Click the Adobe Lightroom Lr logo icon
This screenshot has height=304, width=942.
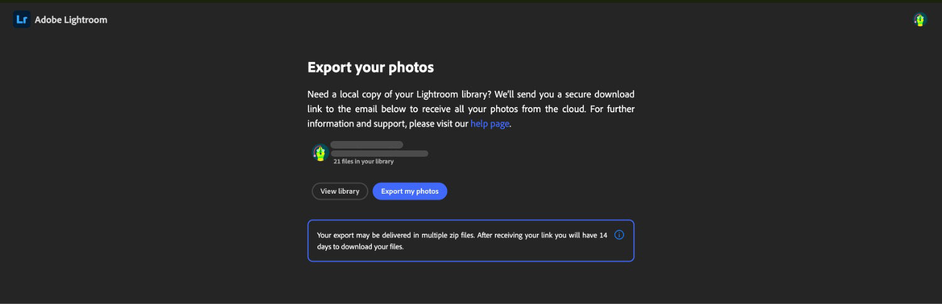pyautogui.click(x=22, y=19)
